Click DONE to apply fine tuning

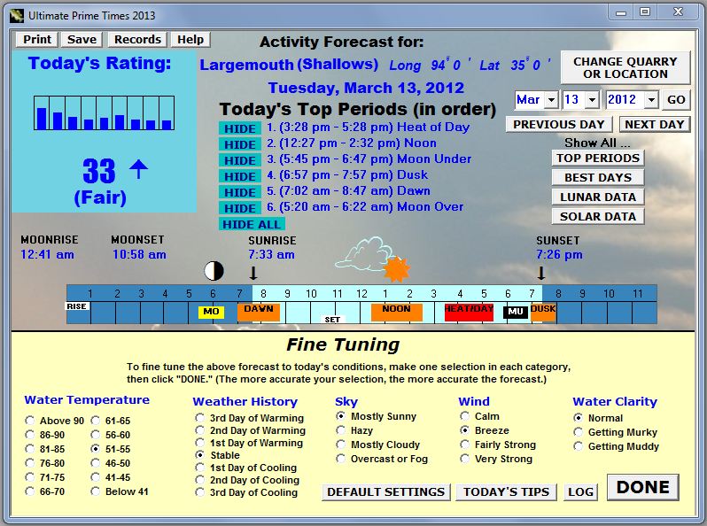click(x=643, y=487)
